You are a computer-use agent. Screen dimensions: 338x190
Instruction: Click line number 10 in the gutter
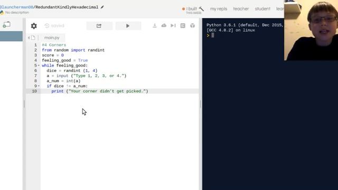coord(34,91)
